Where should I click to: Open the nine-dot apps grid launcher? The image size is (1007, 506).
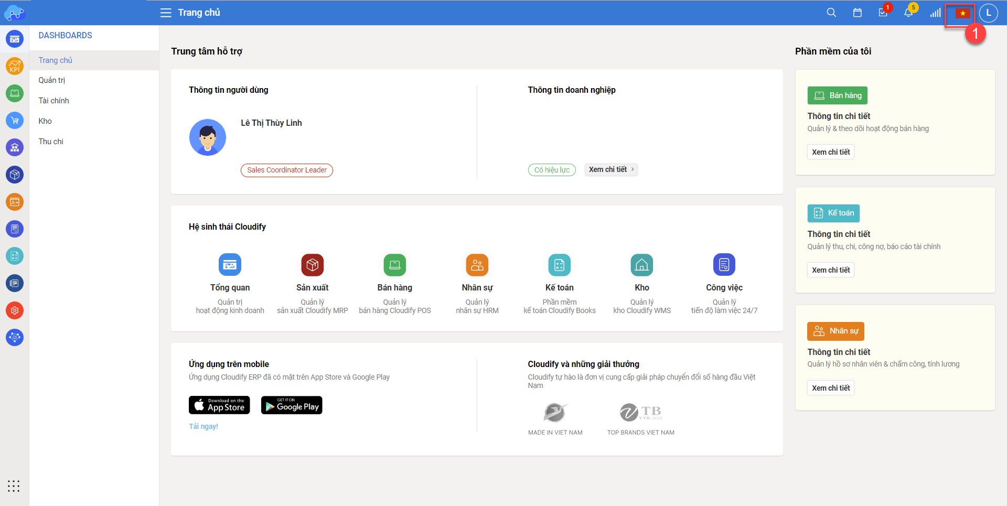point(14,486)
